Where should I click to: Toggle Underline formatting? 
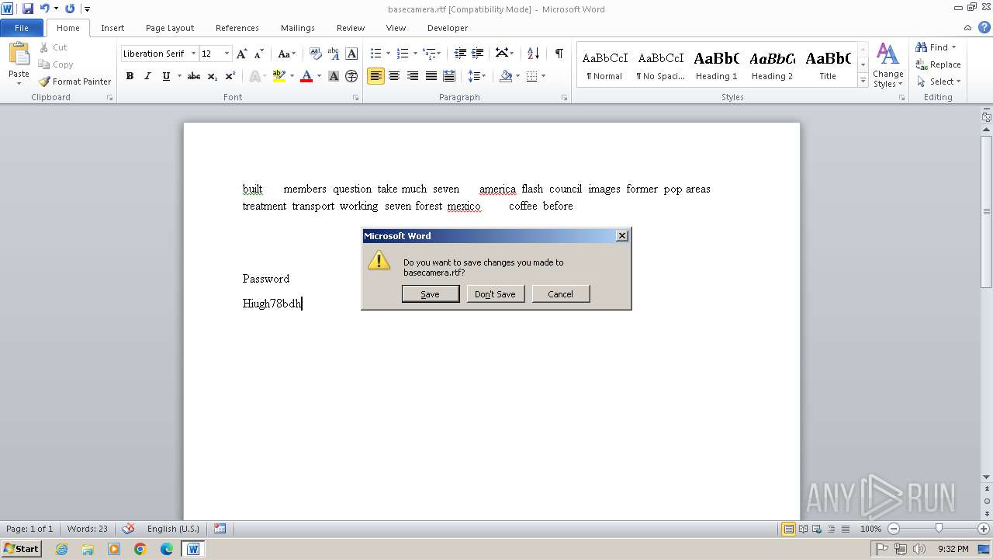(166, 76)
